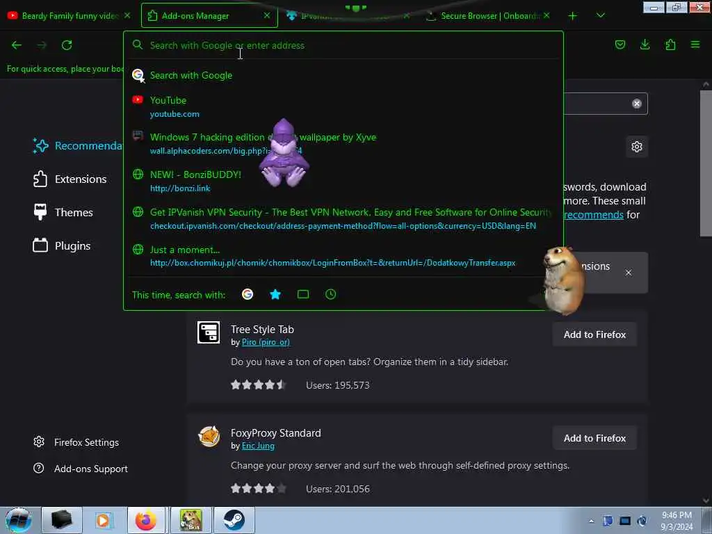The height and width of the screenshot is (534, 712).
Task: Open Steam from the taskbar
Action: [x=234, y=520]
